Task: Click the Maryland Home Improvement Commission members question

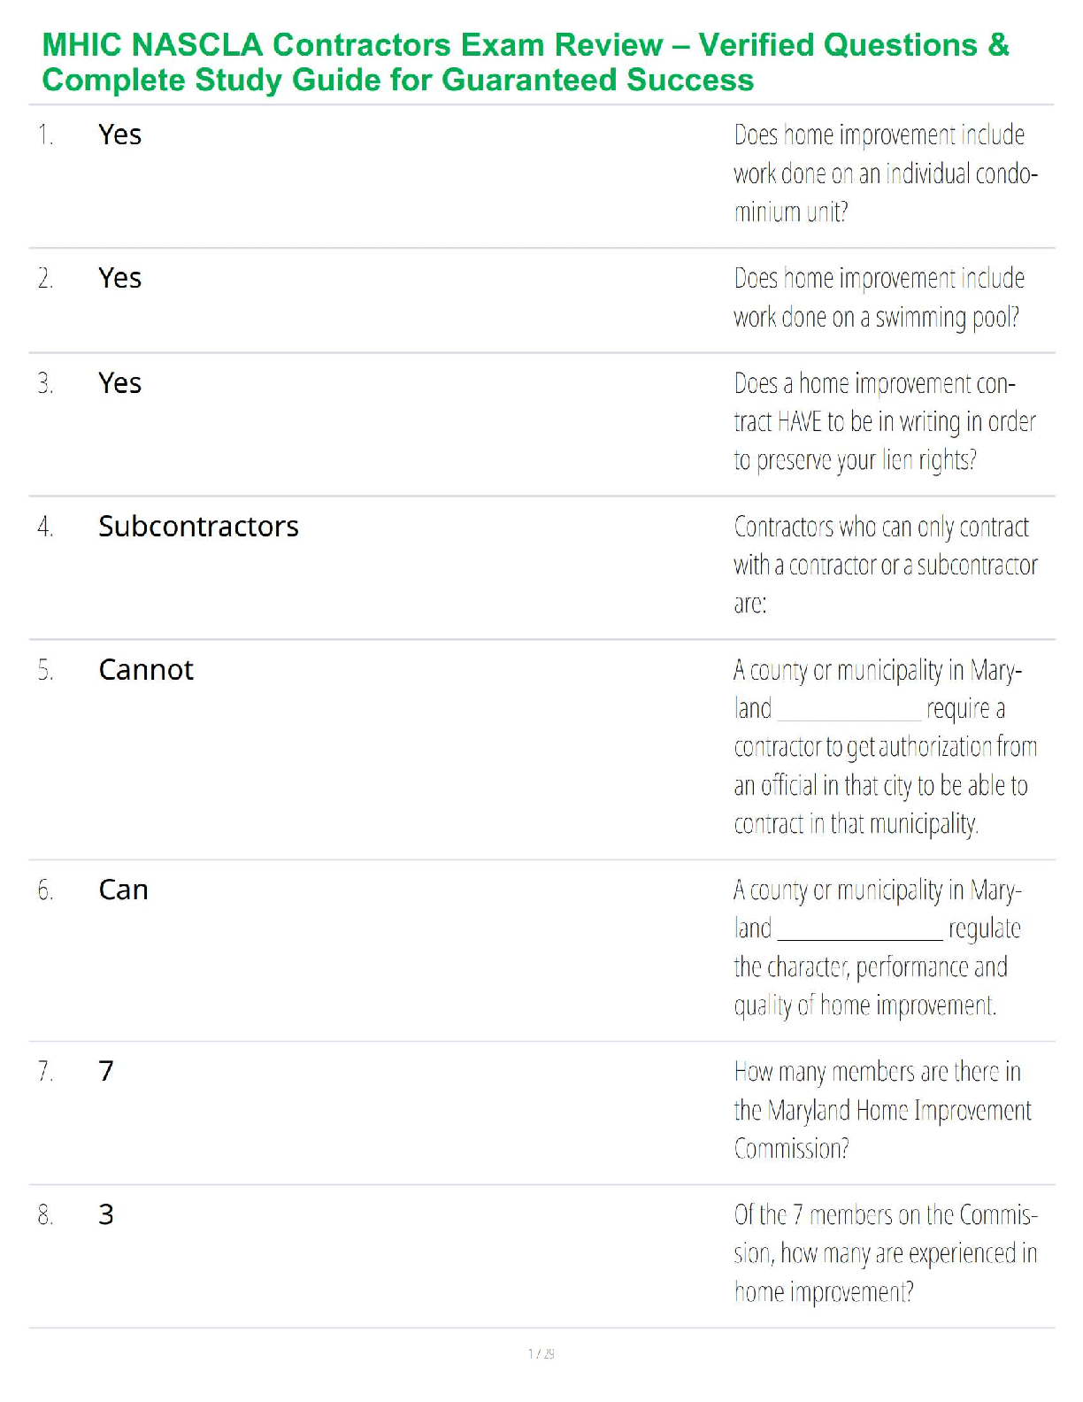Action: pyautogui.click(x=882, y=1111)
